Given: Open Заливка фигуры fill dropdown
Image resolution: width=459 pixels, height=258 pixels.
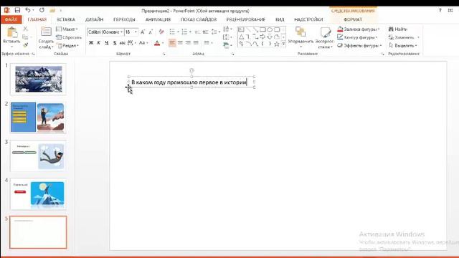Looking at the screenshot, I should tap(359, 29).
